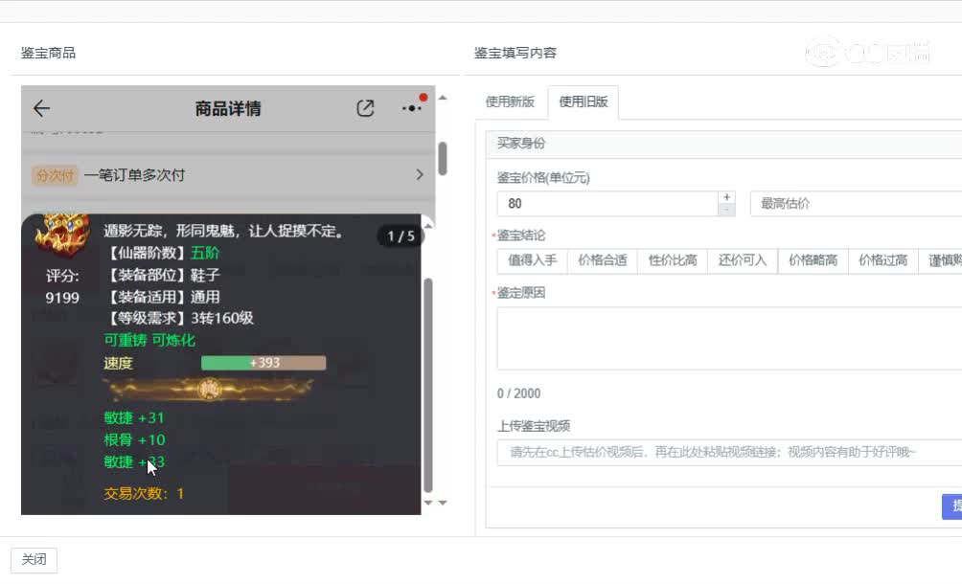Viewport: 962px width, 584px height.
Task: Click the 可重铸 可炼化 text
Action: tap(149, 340)
